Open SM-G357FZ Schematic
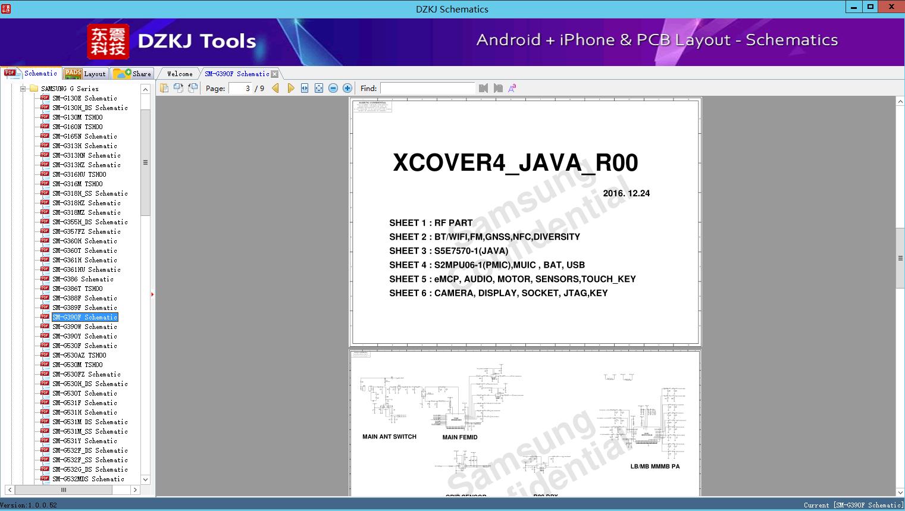 pos(86,231)
